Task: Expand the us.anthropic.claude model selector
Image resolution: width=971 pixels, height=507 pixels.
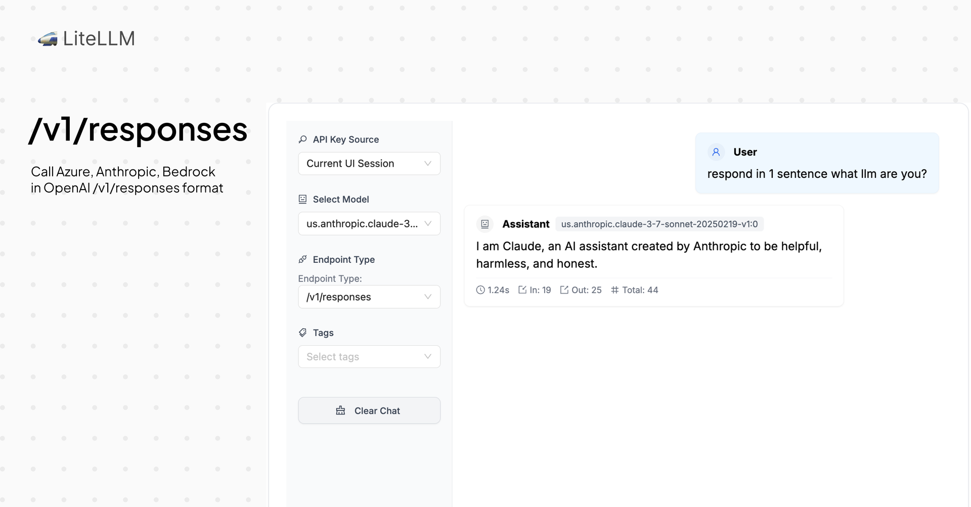Action: coord(369,224)
